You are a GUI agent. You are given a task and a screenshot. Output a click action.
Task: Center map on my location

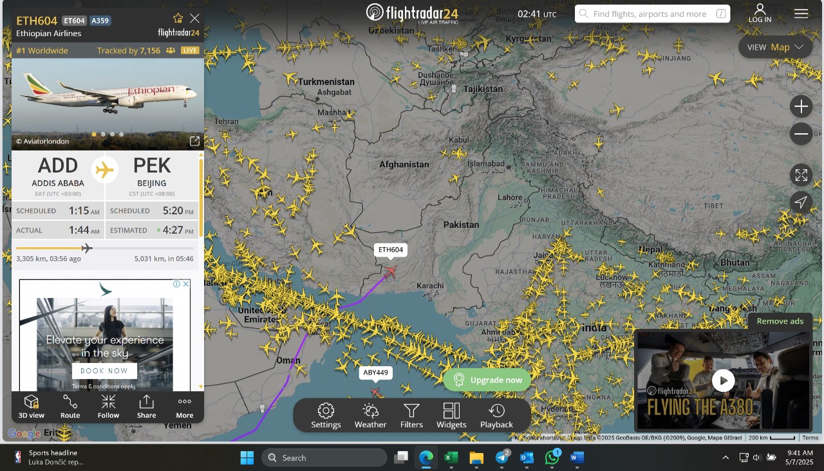801,203
